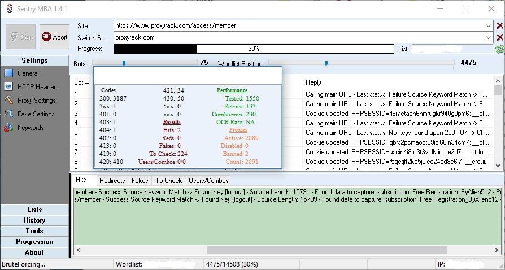505x270 pixels.
Task: Click the Fake Settings icon
Action: (8, 114)
